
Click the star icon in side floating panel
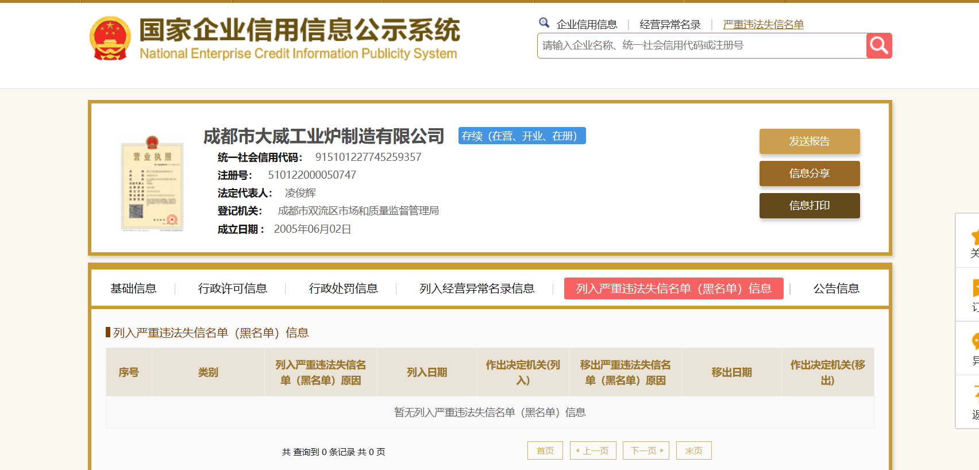tap(975, 237)
